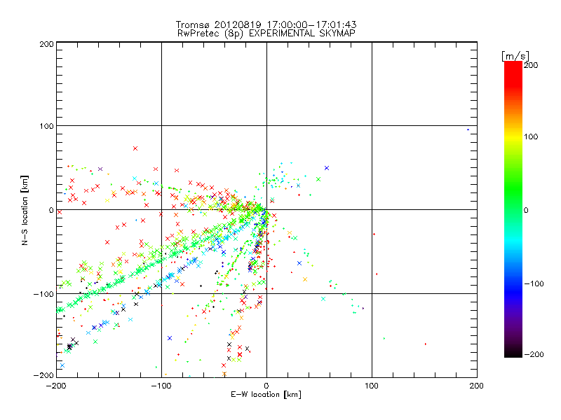561x420 pixels.
Task: Click the 200 tick label on the E-W axis
Action: [477, 386]
